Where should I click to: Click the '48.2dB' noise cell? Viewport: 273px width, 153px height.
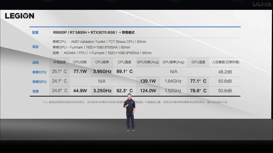(x=225, y=72)
